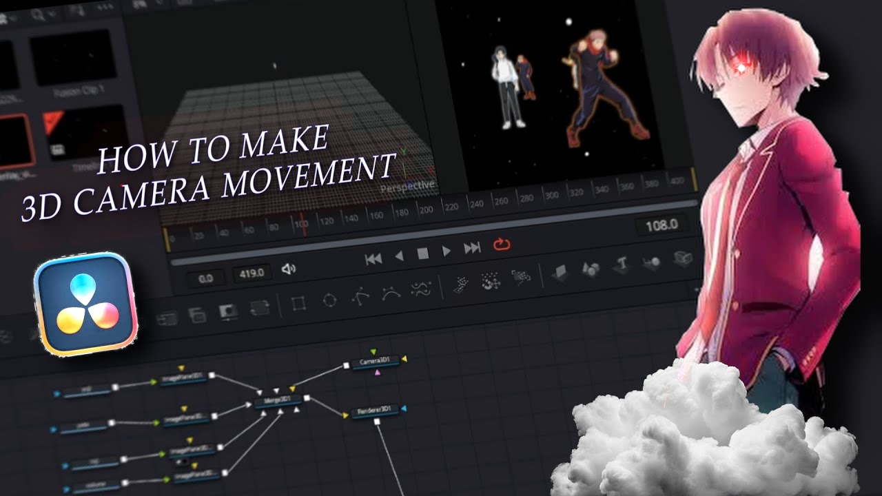Click the 0.0 render start field
The image size is (882, 496).
point(205,279)
